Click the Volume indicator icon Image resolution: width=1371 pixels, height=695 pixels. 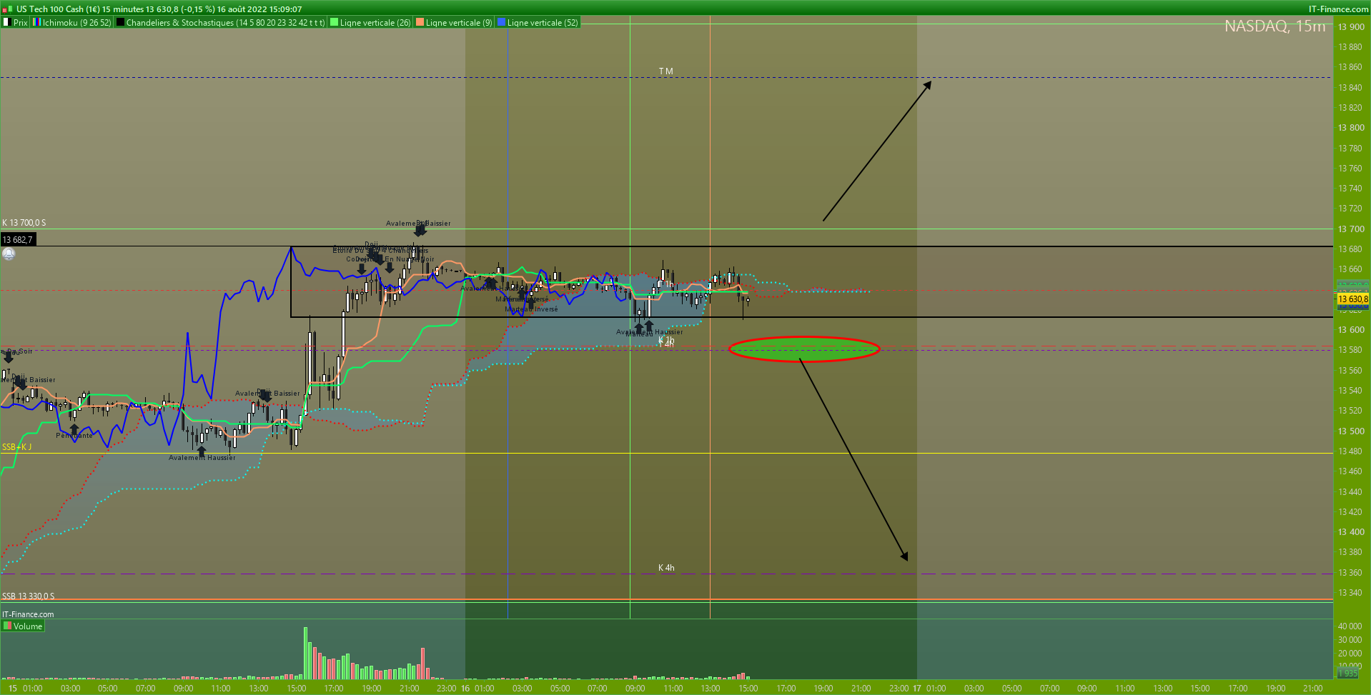7,626
